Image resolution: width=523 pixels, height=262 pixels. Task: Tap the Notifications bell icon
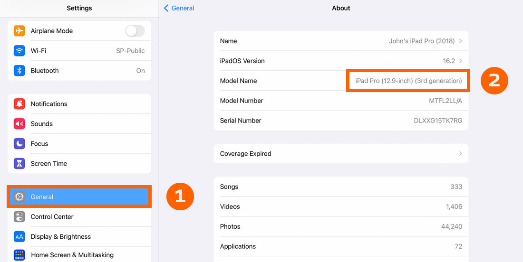point(19,104)
